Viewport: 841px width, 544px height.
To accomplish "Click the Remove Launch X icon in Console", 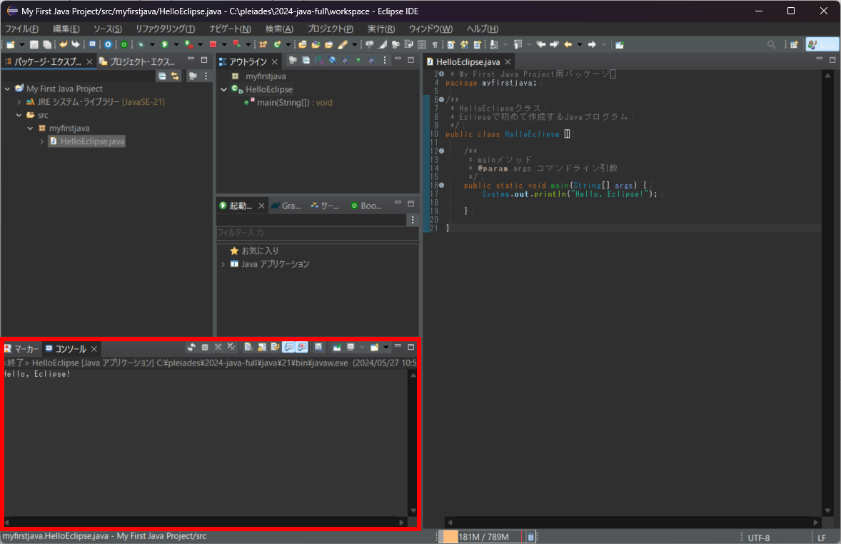I will [218, 347].
